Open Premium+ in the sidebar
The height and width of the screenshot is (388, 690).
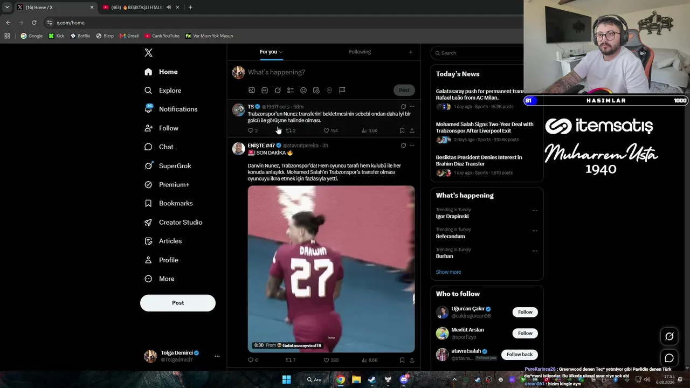(167, 185)
